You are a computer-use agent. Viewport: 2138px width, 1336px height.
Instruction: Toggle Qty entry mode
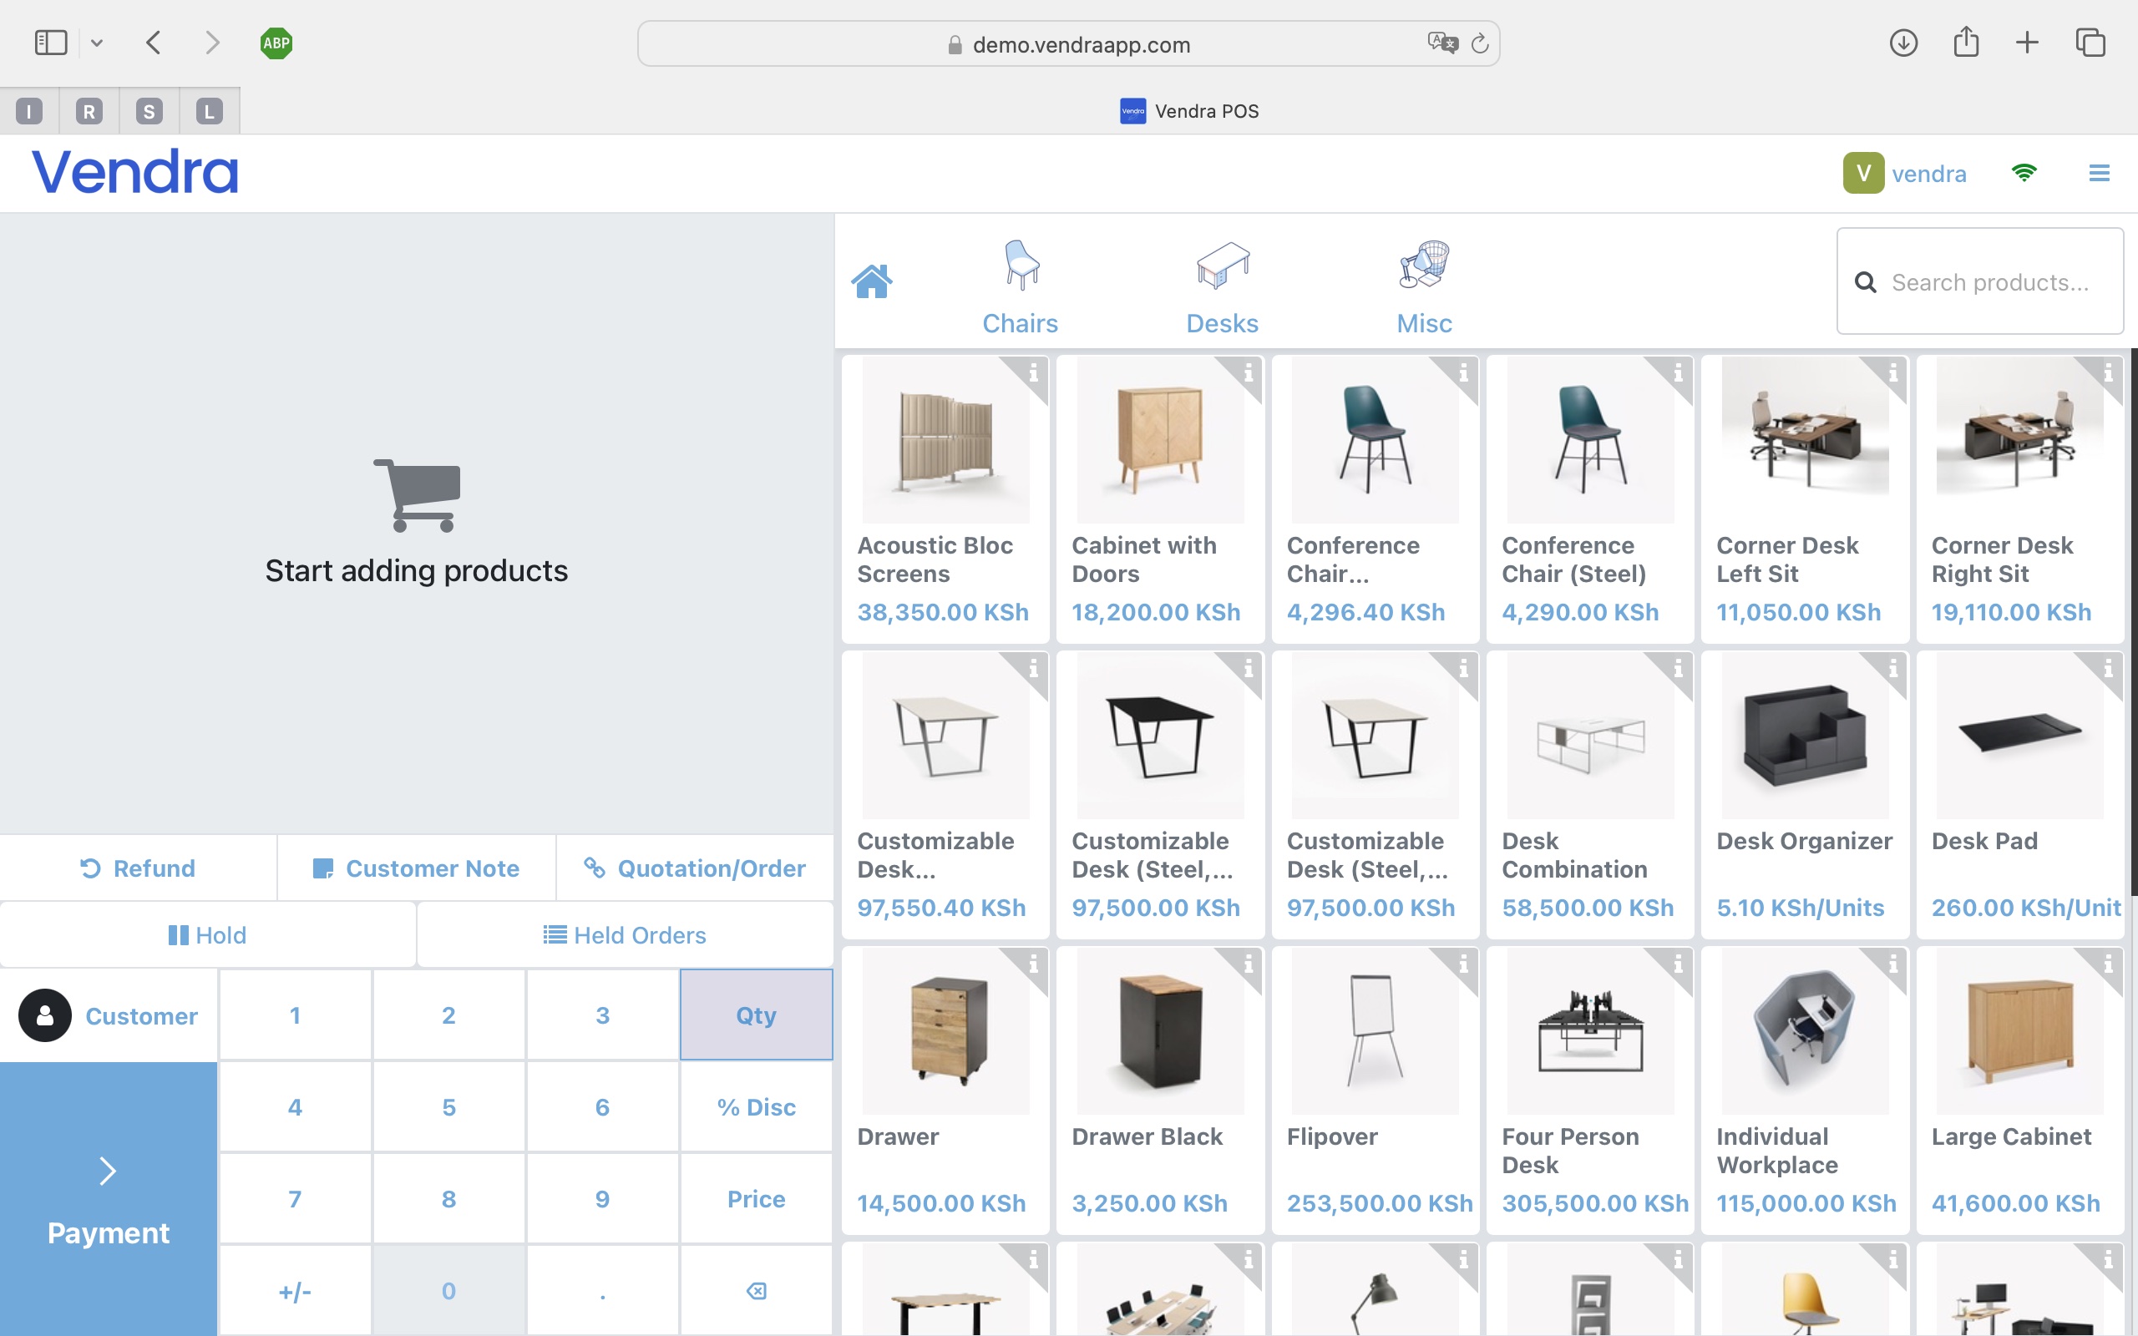755,1015
